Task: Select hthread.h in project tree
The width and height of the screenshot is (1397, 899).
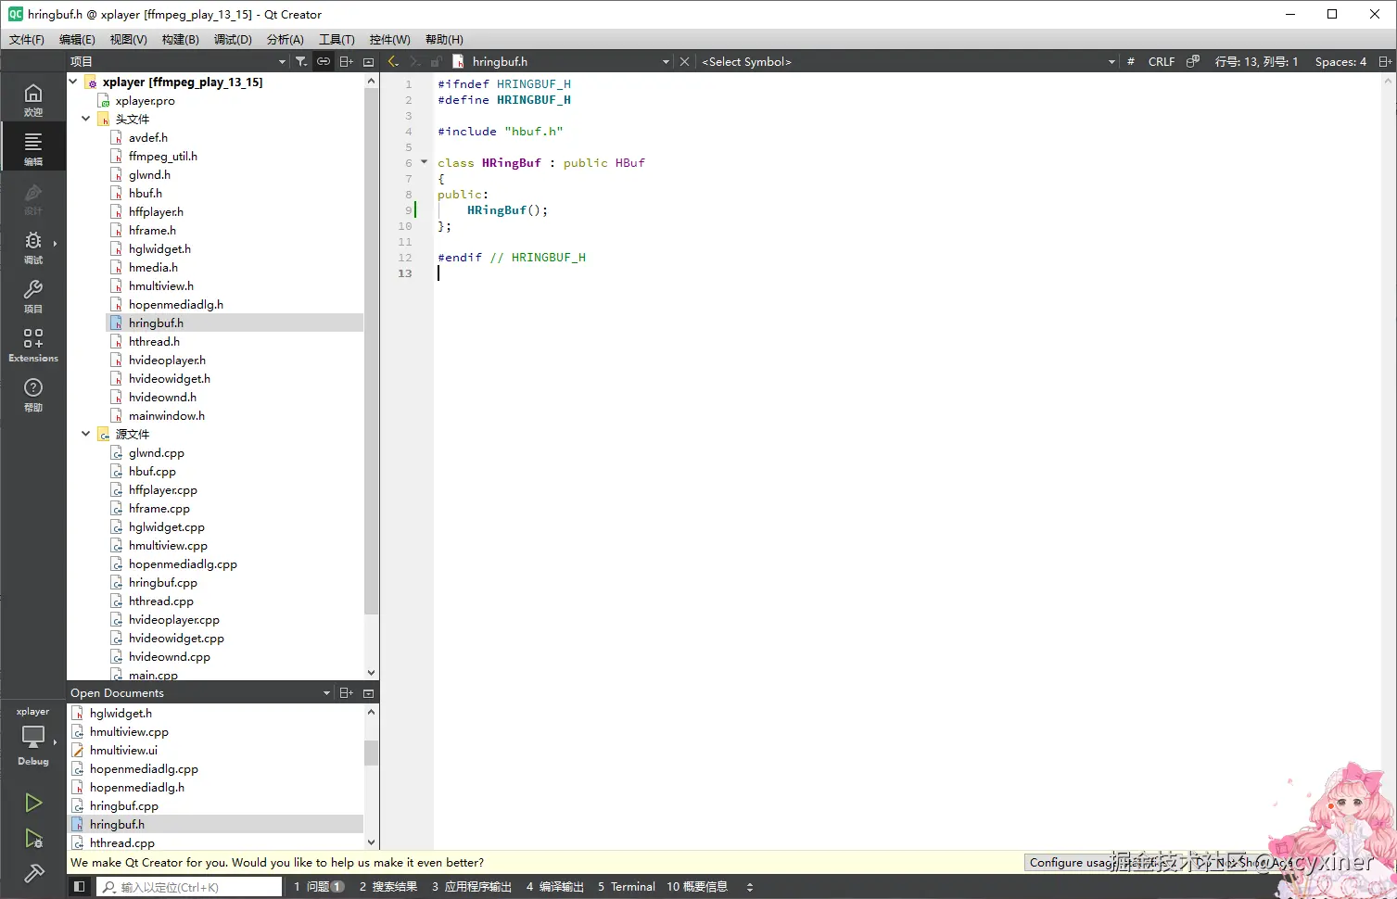Action: pyautogui.click(x=154, y=341)
